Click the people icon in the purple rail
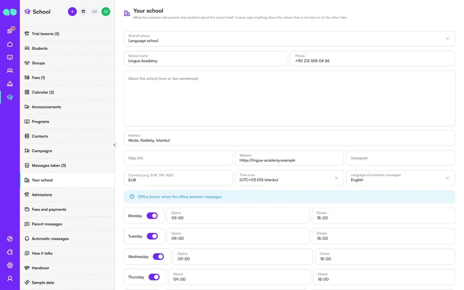 point(10,70)
